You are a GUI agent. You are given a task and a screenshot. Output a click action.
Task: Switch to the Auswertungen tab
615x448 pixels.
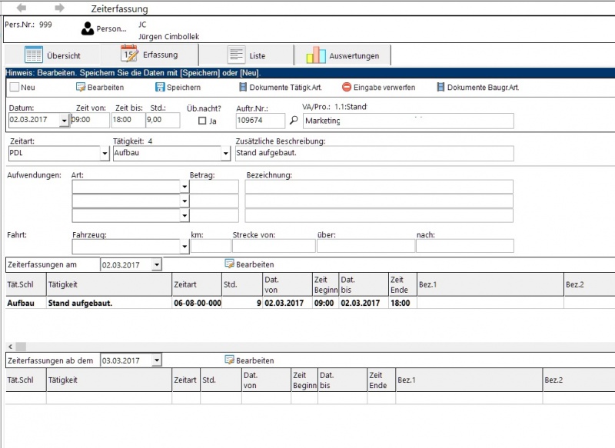tap(342, 55)
